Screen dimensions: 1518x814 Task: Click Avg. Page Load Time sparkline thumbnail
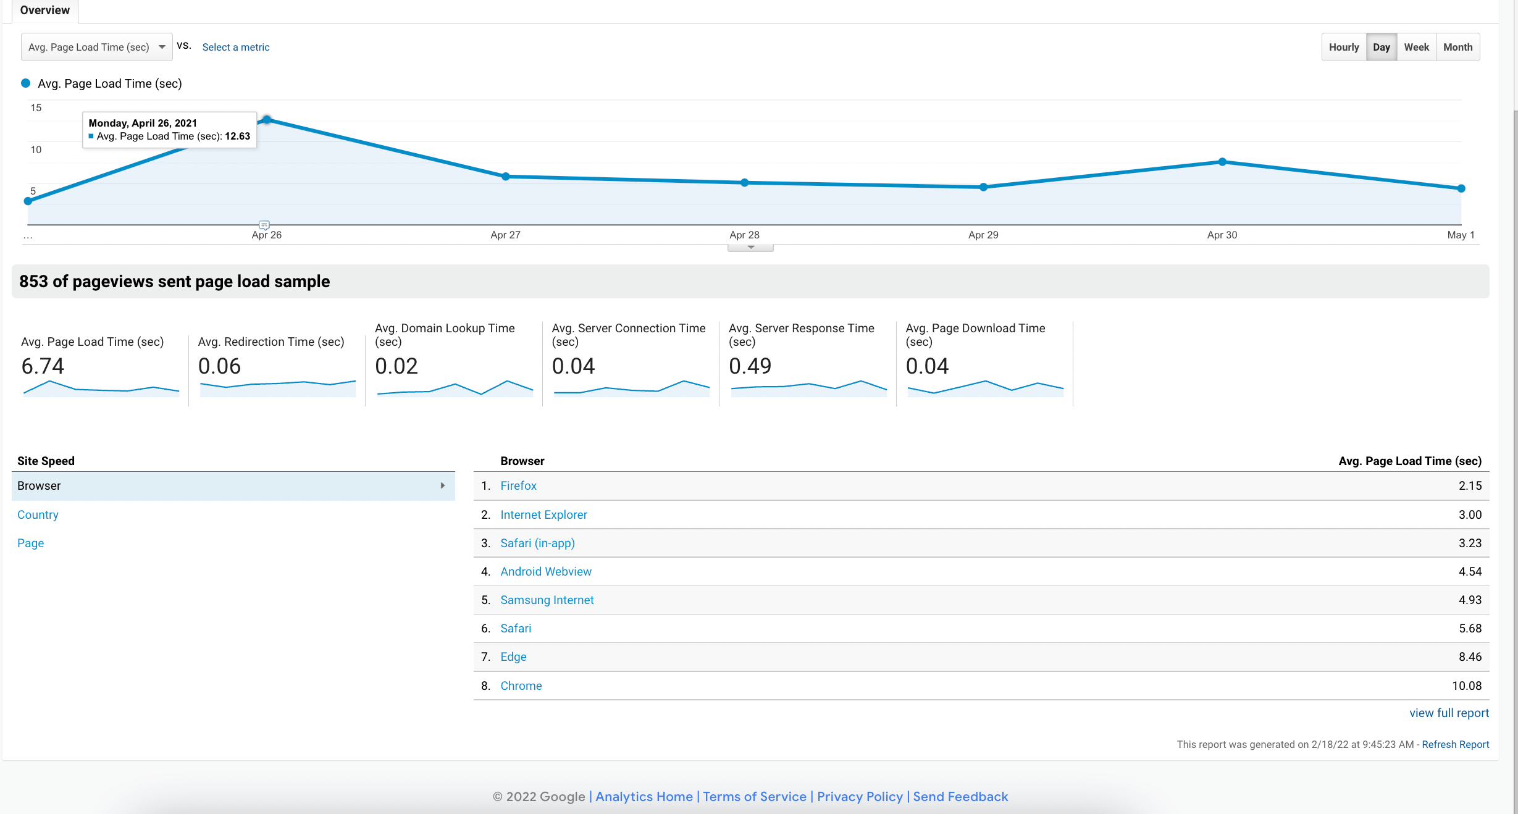[101, 388]
